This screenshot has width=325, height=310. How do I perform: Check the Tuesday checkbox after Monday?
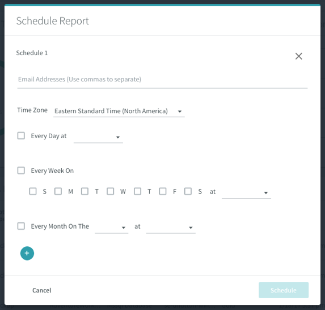(x=85, y=191)
